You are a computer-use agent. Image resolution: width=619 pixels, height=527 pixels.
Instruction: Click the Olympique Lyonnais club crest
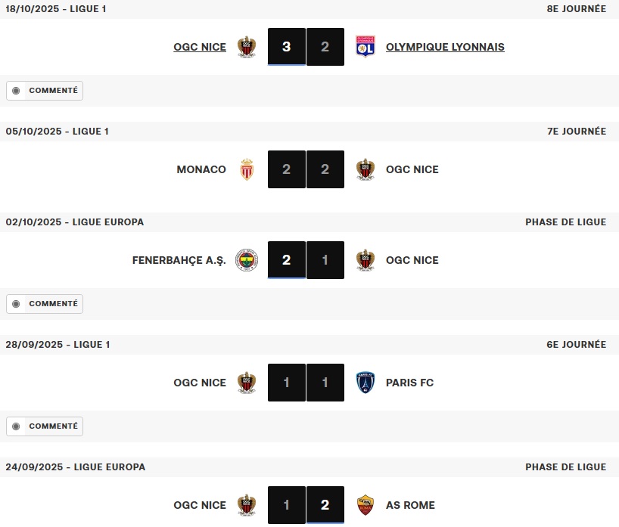click(365, 47)
